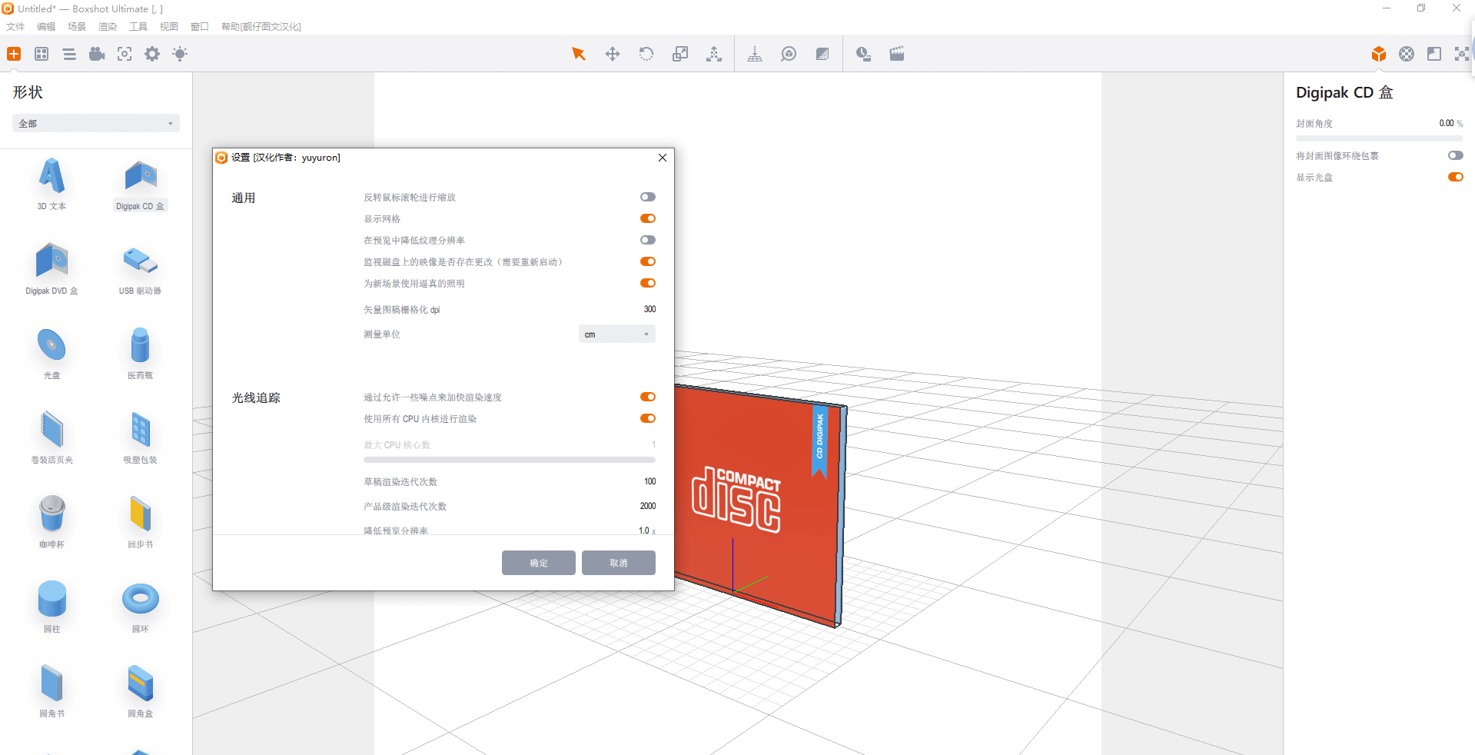Open the camera panel icon
The width and height of the screenshot is (1475, 755).
click(x=97, y=54)
